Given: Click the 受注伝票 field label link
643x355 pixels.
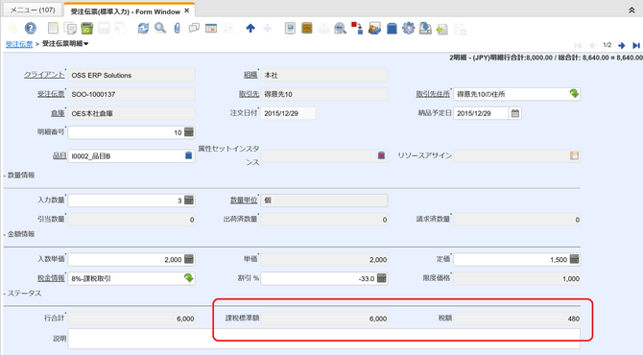Looking at the screenshot, I should [x=51, y=94].
